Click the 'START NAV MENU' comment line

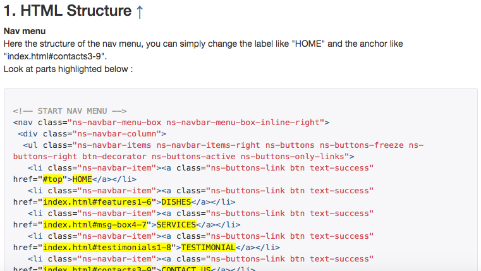pos(70,111)
